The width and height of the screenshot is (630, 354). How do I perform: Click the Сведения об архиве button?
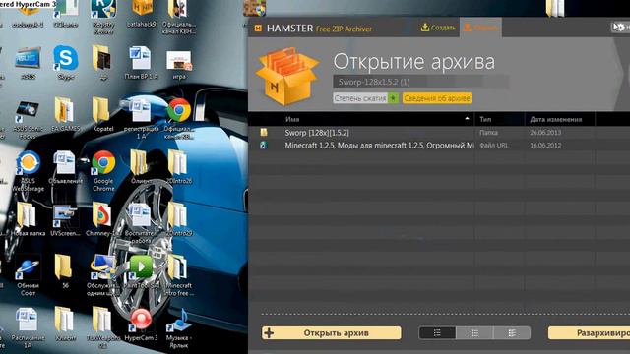coord(437,98)
